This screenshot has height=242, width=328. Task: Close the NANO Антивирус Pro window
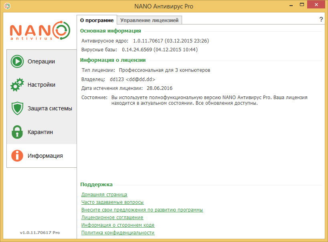tap(316, 4)
